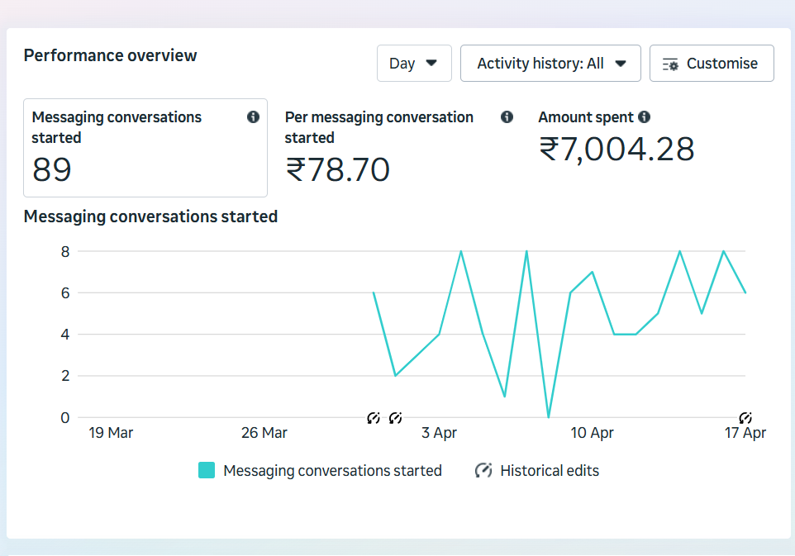The image size is (795, 556).
Task: Click the second historical edit marker before 3 Apr
Action: click(395, 418)
